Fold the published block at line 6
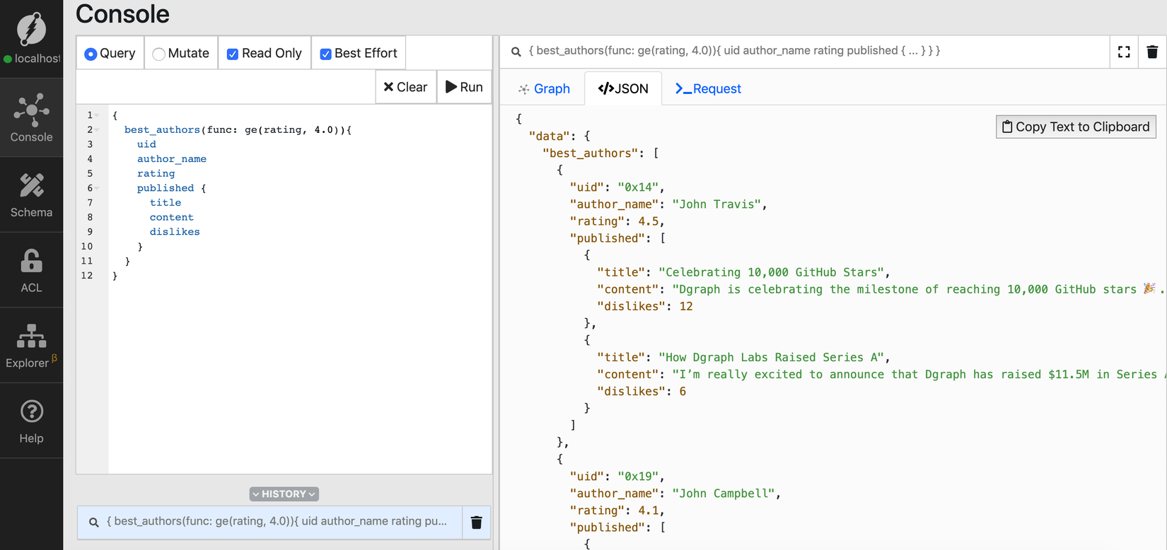This screenshot has width=1167, height=550. [98, 188]
